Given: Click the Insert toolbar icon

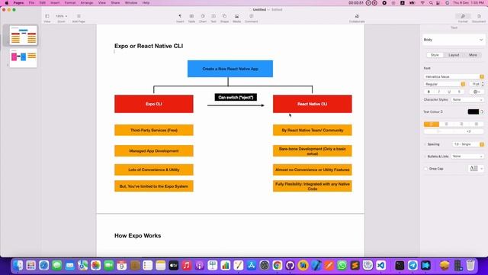Looking at the screenshot, I should (180, 16).
